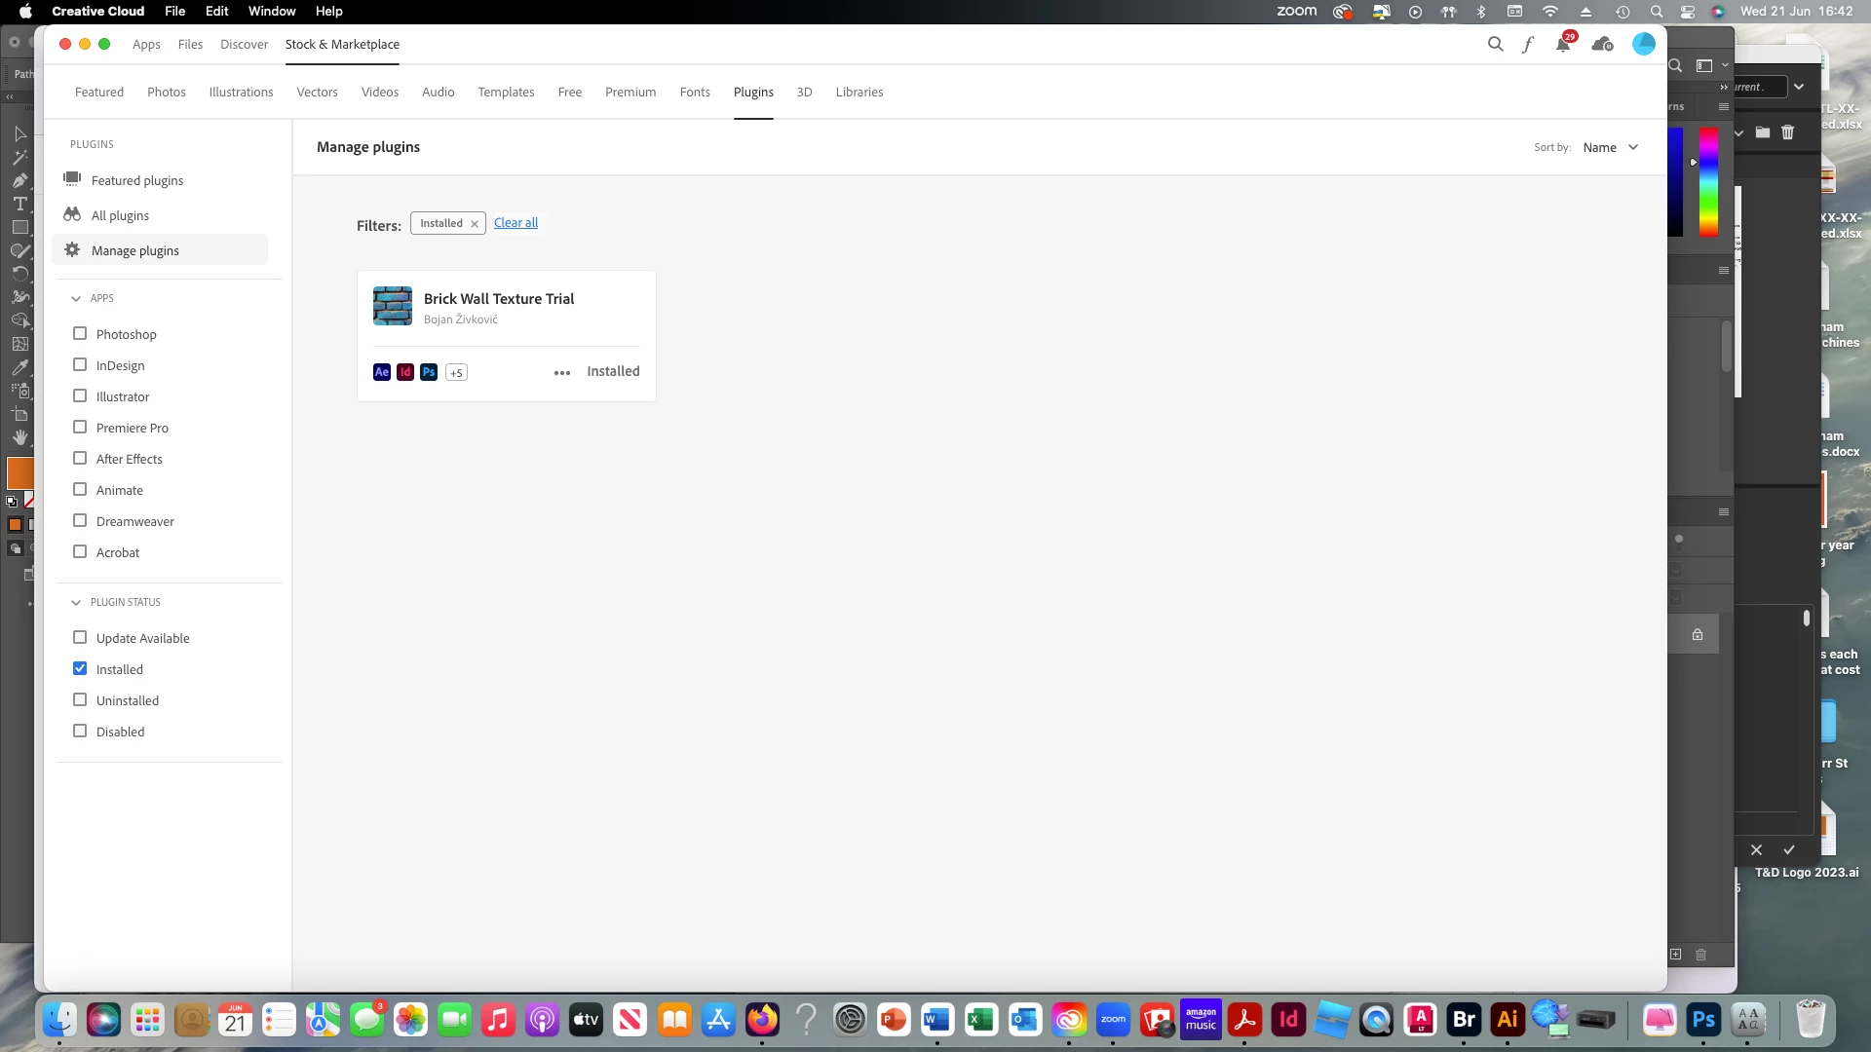Select All plugins in the sidebar
The image size is (1871, 1052).
[x=120, y=215]
